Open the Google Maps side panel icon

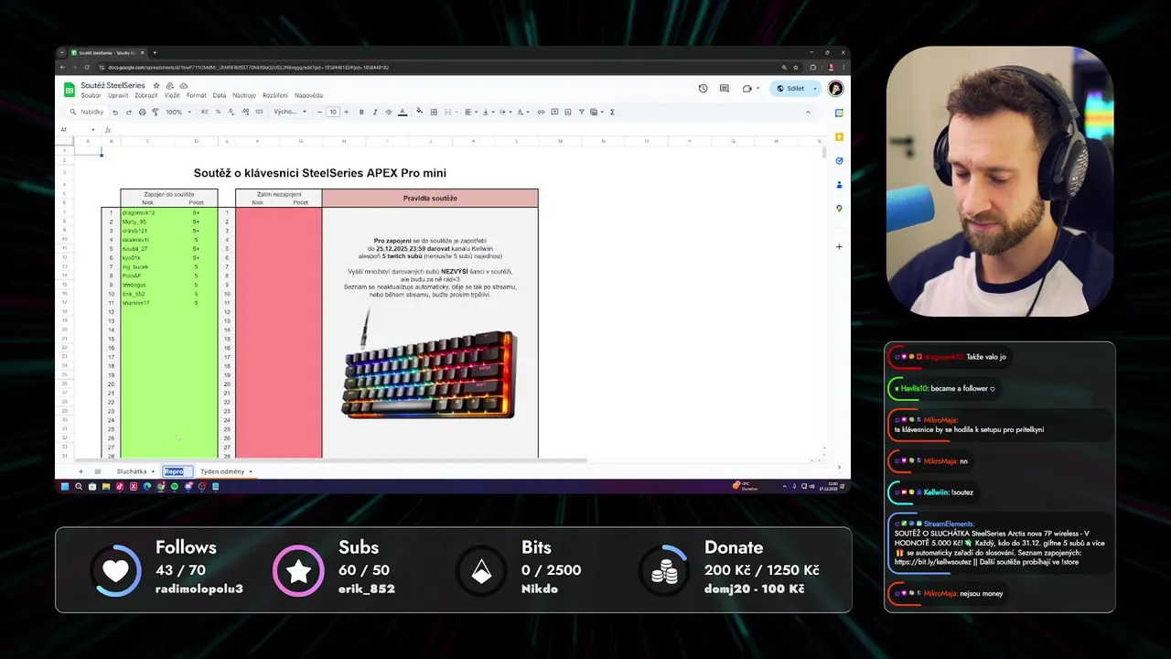[x=839, y=209]
